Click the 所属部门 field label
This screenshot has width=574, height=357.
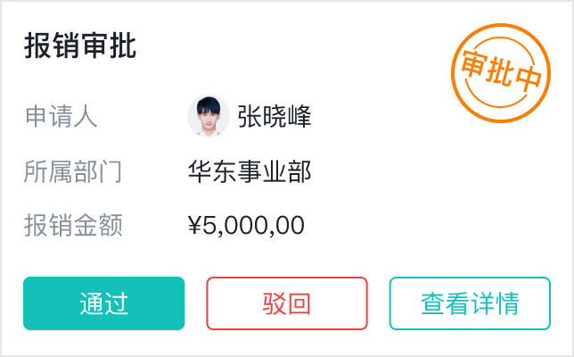point(73,171)
